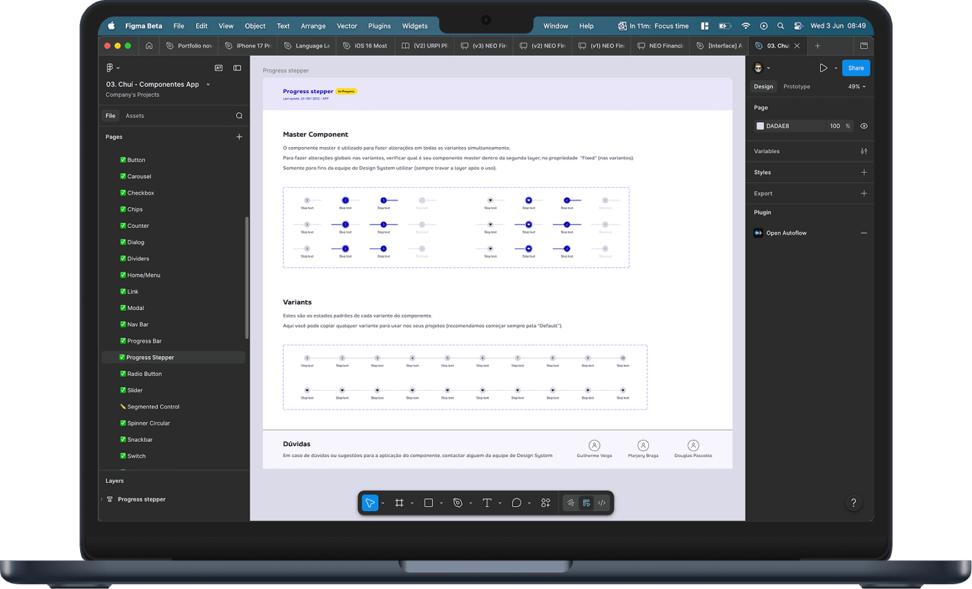Open the Arrange menu

(313, 26)
